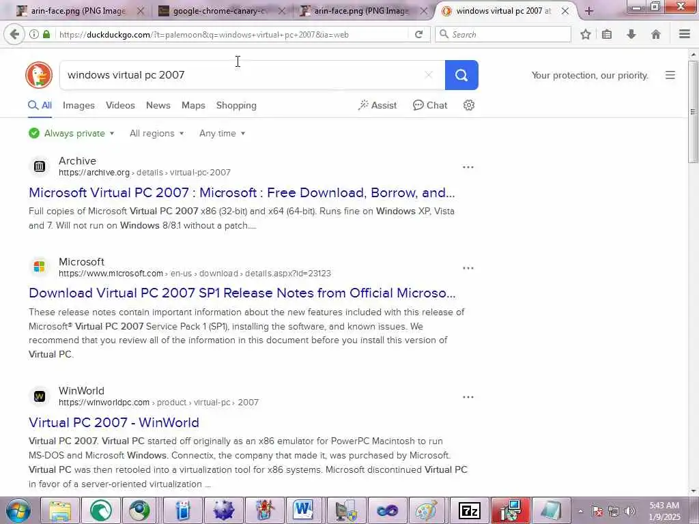Go back with the browser back arrow
This screenshot has height=524, width=699.
coord(14,34)
